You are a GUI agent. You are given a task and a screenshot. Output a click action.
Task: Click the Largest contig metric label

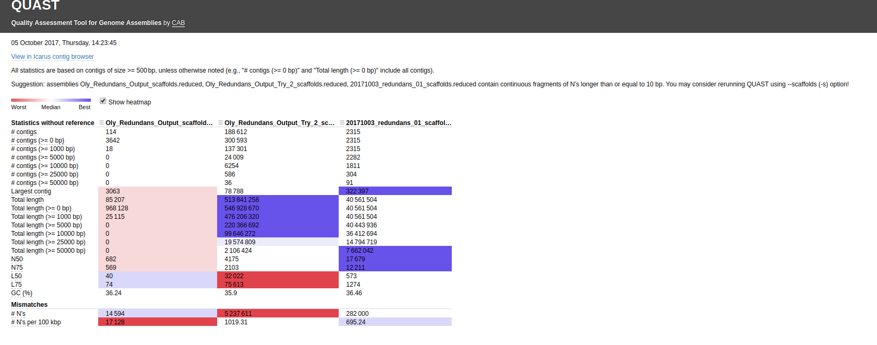31,191
